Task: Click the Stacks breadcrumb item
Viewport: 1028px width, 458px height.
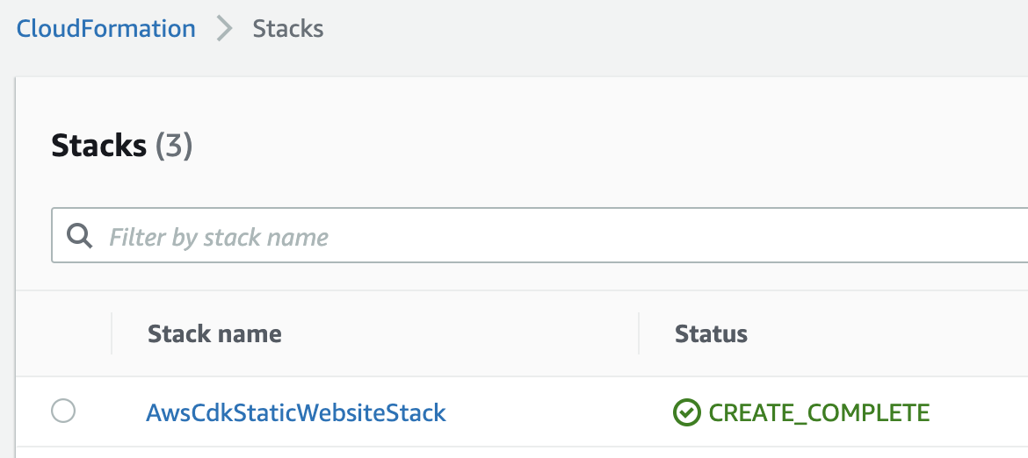Action: click(x=288, y=29)
